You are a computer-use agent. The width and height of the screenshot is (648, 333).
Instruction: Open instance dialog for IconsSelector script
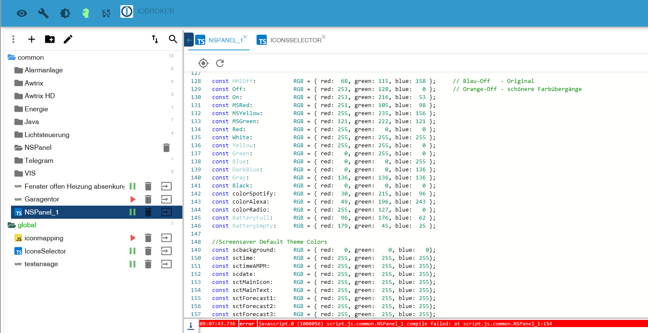[166, 251]
